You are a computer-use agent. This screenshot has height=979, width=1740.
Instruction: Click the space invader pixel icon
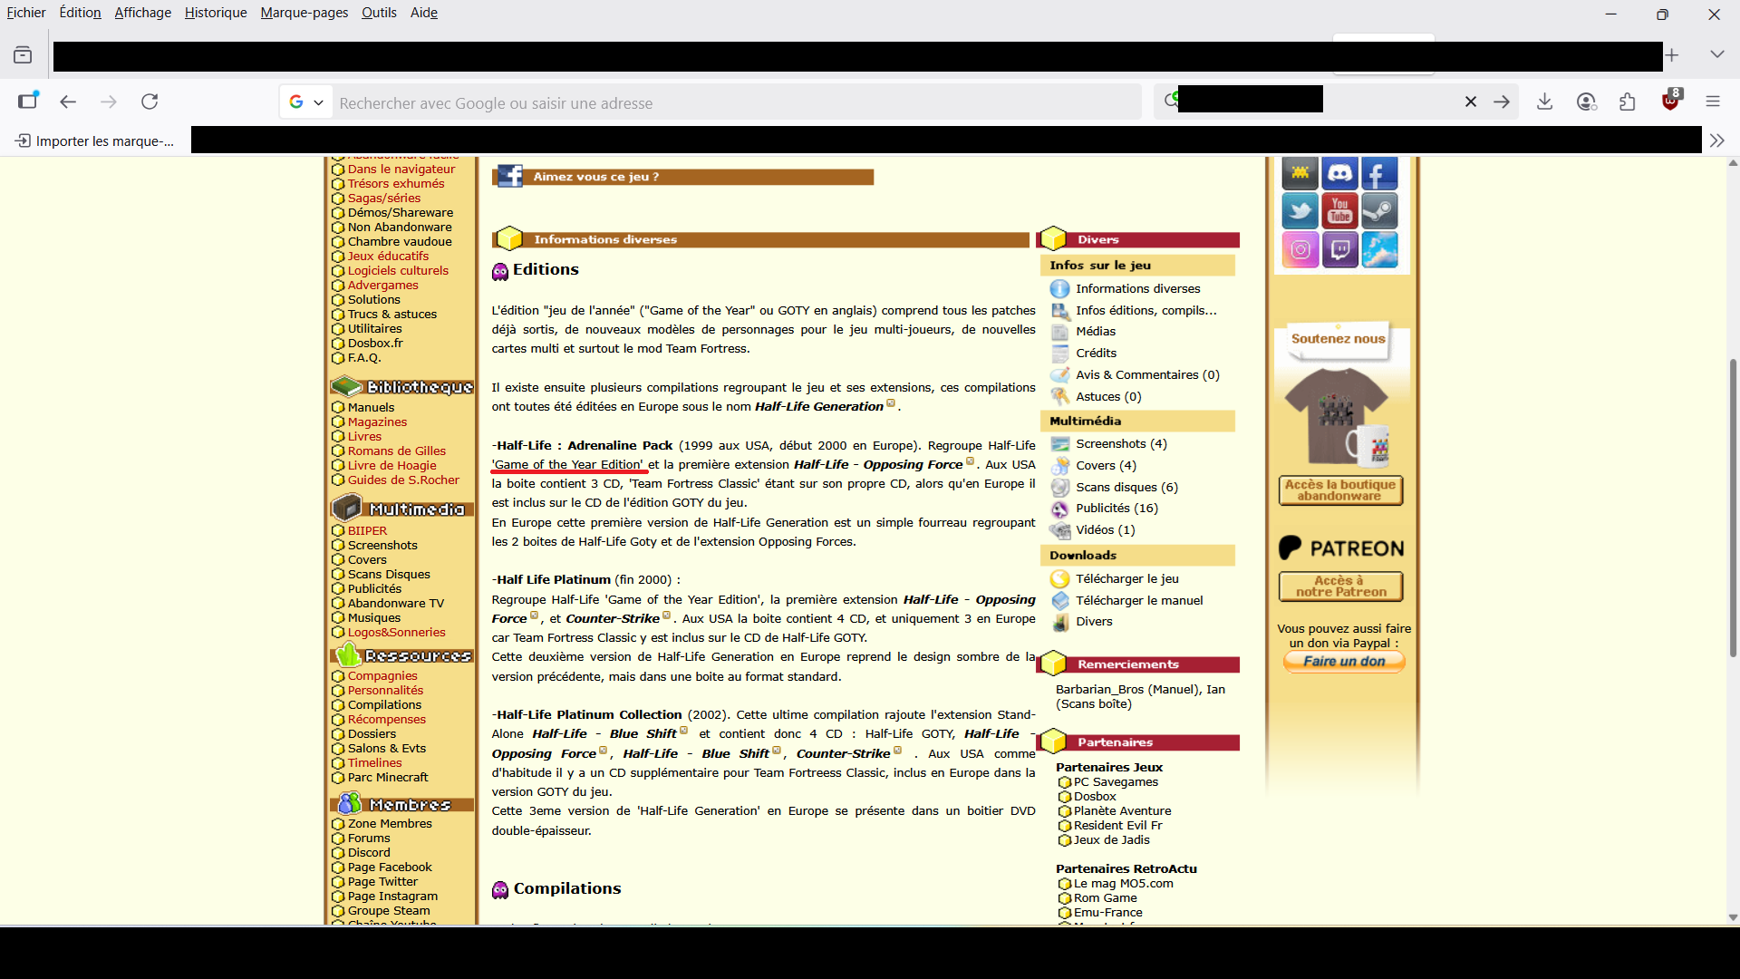(1300, 172)
